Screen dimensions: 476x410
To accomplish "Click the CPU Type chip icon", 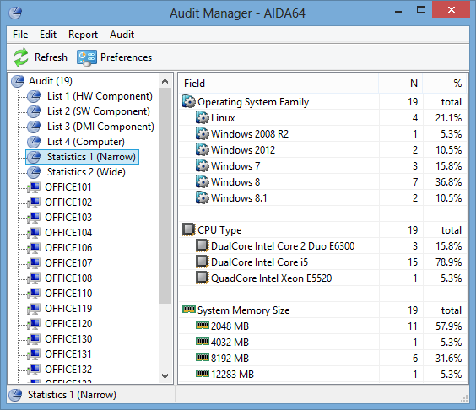I will [188, 229].
